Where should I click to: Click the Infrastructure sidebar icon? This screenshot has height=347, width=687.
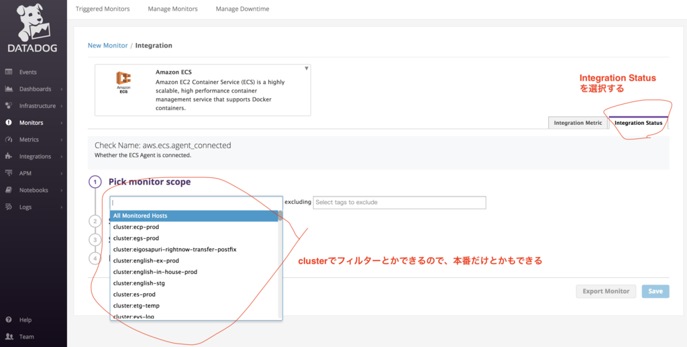(x=9, y=105)
